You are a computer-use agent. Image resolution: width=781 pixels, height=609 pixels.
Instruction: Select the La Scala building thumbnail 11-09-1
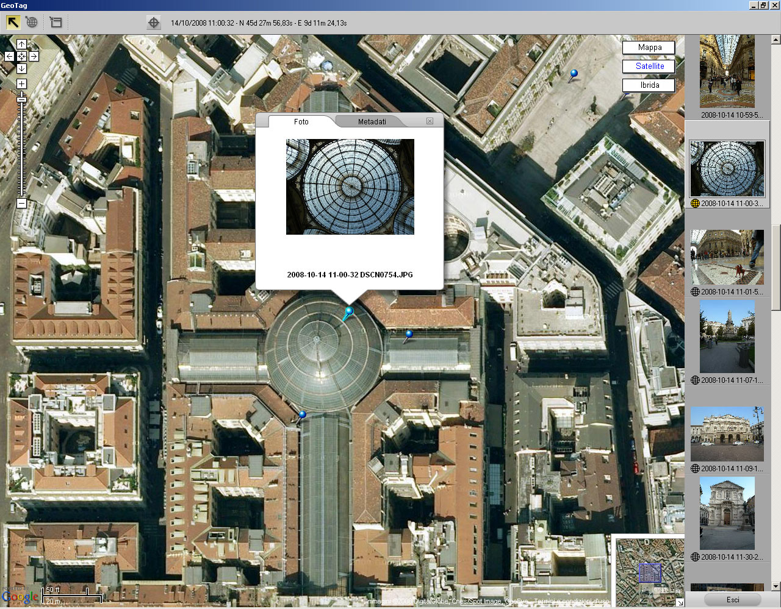727,434
